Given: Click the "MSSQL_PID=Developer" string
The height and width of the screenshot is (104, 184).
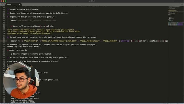Looking at the screenshot, I should tap(90, 41).
